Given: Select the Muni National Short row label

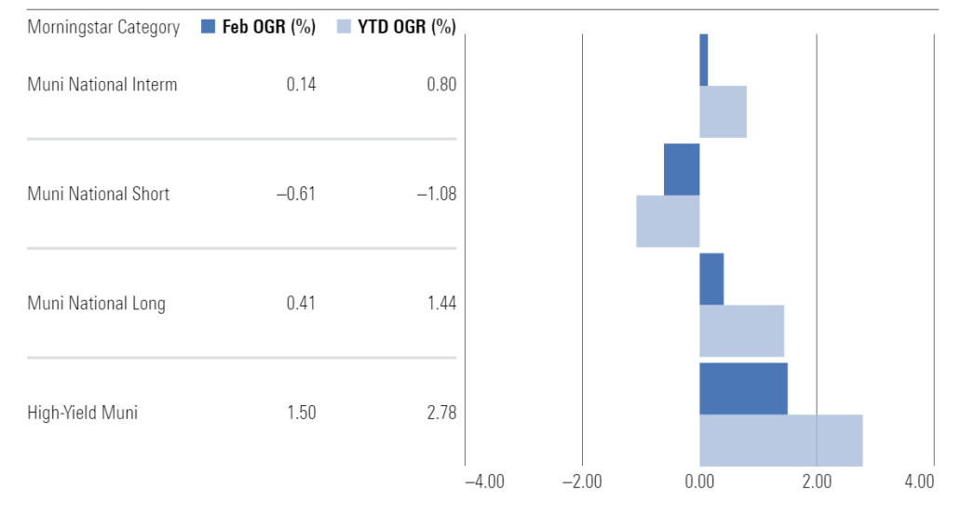Looking at the screenshot, I should [x=99, y=194].
